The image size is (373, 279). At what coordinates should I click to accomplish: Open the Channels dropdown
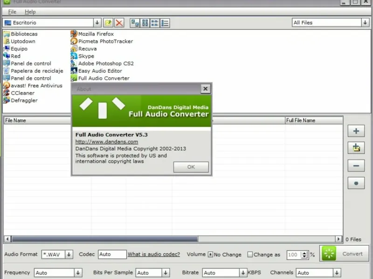337,273
